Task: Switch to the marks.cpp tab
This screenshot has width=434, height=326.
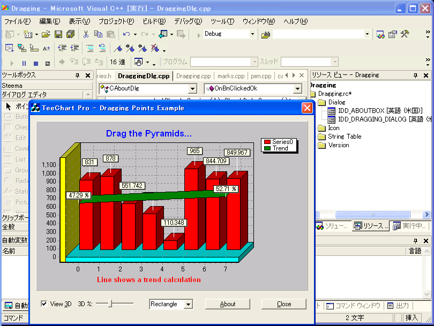Action: pyautogui.click(x=231, y=76)
